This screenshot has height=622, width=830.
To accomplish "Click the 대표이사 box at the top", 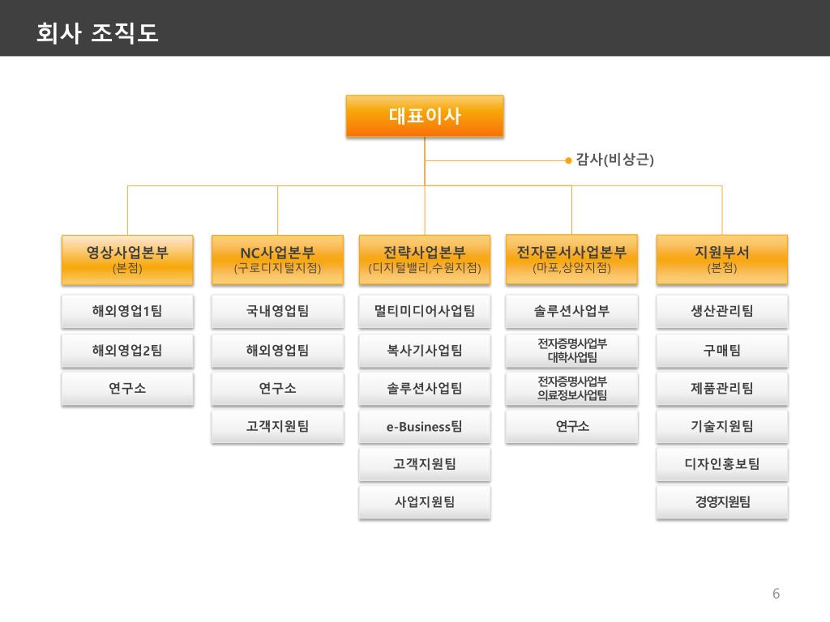I will (425, 116).
